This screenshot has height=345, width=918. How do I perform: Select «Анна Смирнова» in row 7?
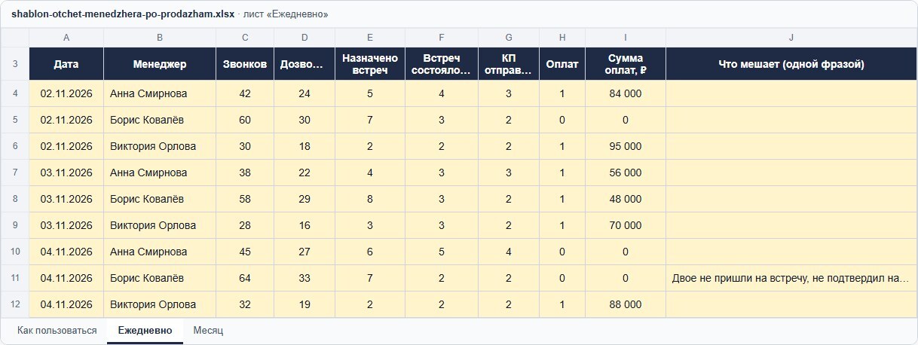[160, 172]
